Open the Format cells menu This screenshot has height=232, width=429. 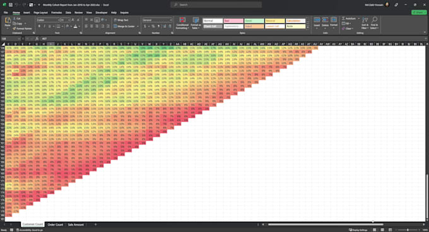tap(334, 22)
